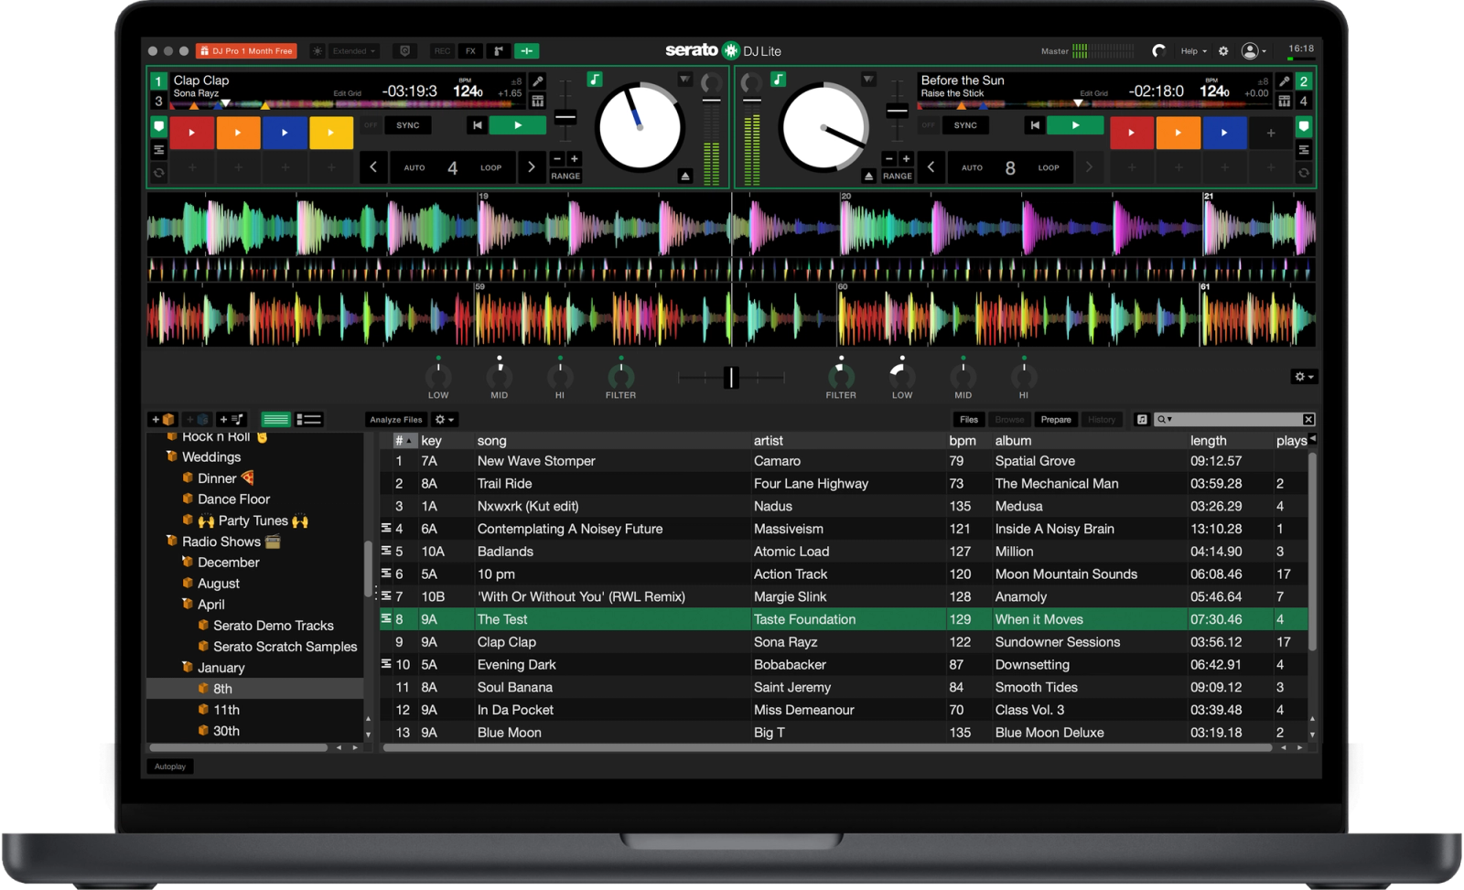Enable repeat-style pad mode icon on deck 2
Viewport: 1464px width, 890px height.
1304,172
